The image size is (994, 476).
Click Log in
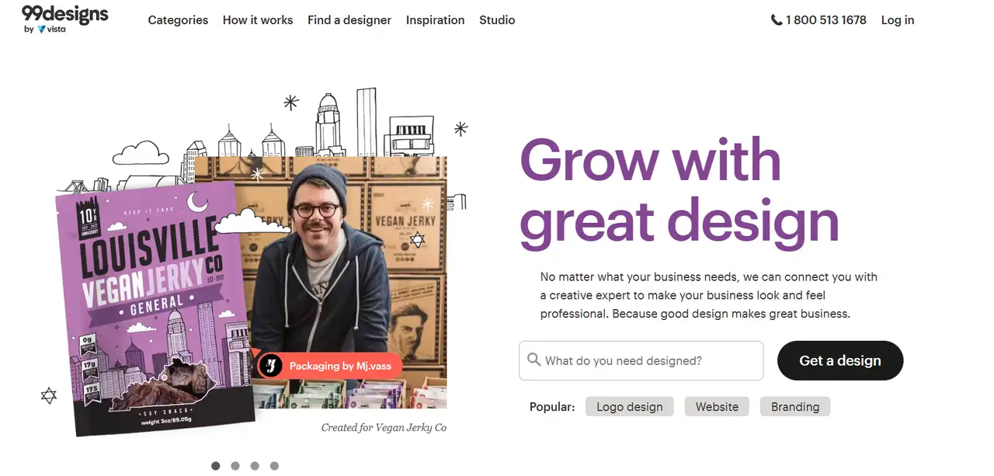tap(898, 20)
